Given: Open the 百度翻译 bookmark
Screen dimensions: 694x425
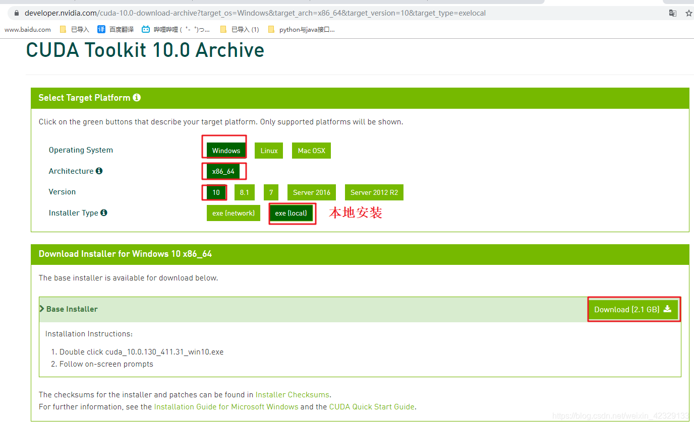Looking at the screenshot, I should pos(115,29).
